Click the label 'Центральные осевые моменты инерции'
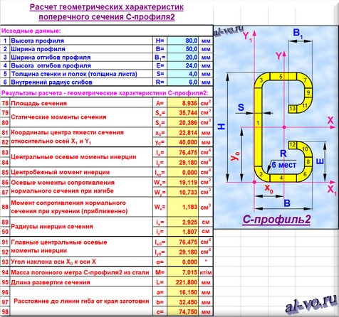Viewport: 339px width, 317px height. pos(73,157)
